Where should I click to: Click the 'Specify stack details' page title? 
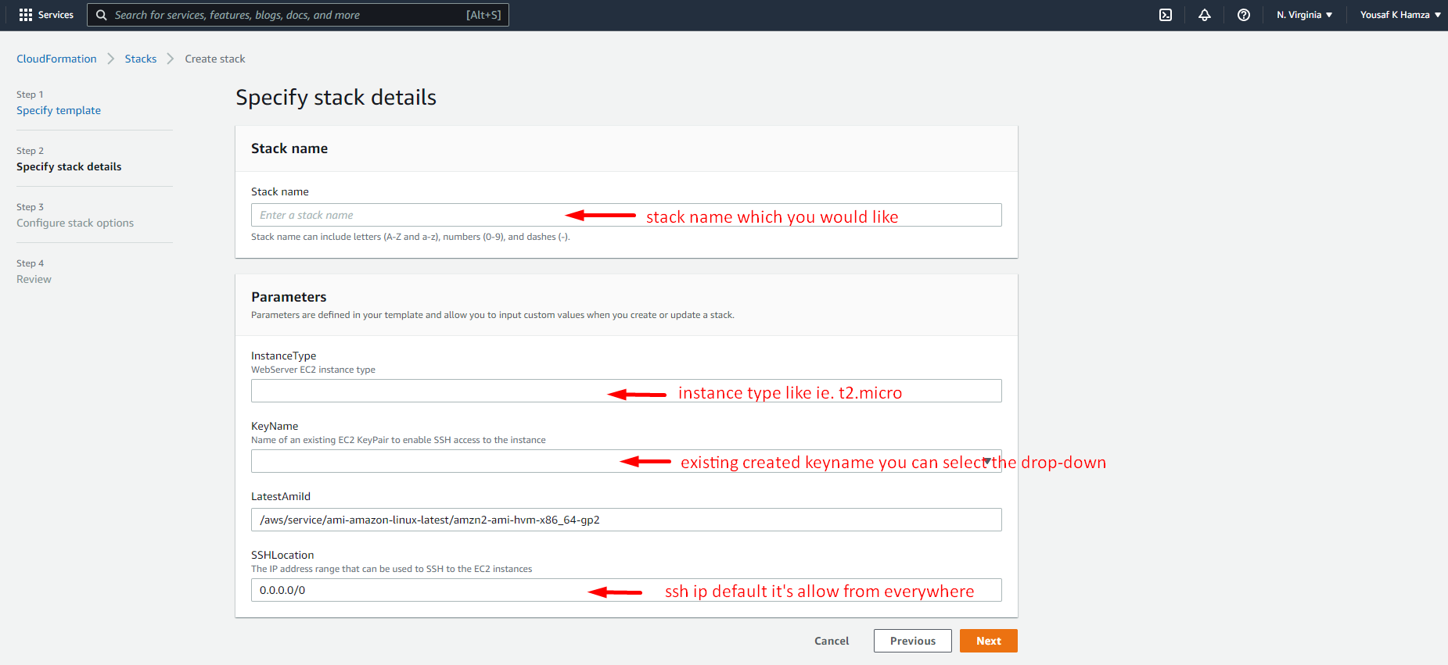click(336, 97)
